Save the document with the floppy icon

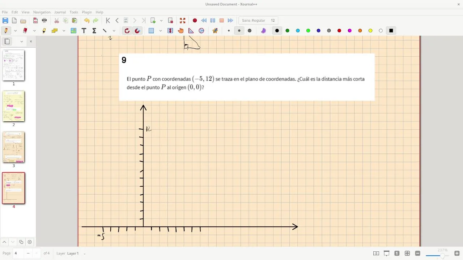click(x=5, y=21)
